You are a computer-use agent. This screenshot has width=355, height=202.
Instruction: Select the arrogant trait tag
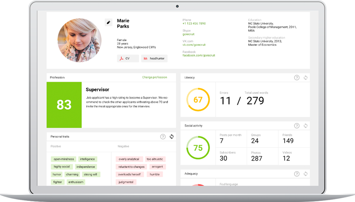[x=157, y=167]
